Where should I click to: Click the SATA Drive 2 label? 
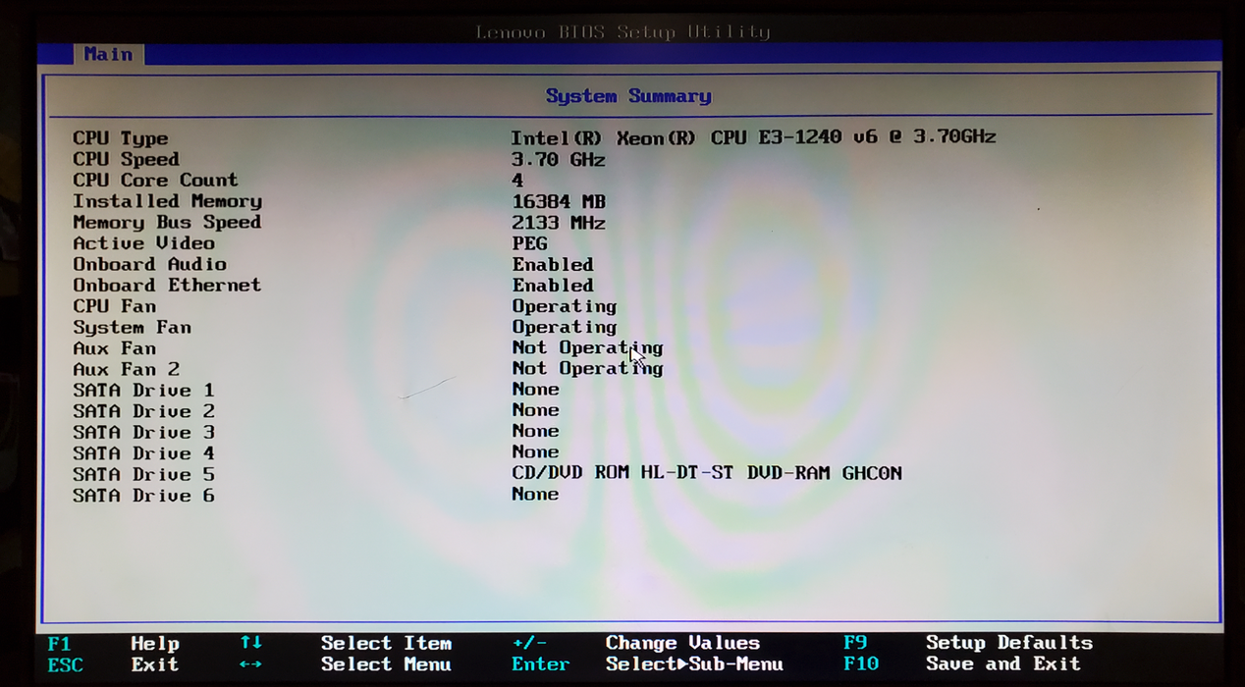[143, 411]
